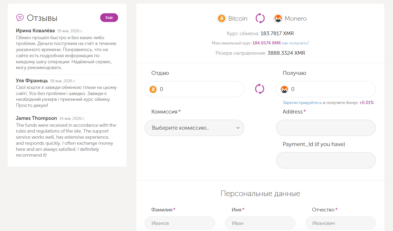Open the как получить? link

(295, 43)
